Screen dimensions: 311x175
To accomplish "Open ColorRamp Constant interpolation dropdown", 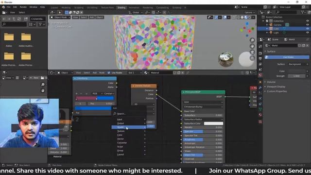I will [109, 93].
